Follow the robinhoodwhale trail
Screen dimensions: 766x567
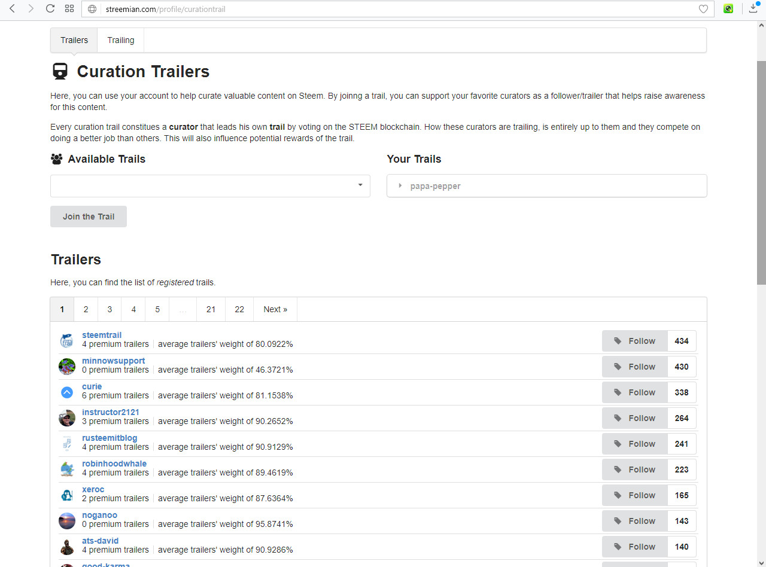pos(635,470)
